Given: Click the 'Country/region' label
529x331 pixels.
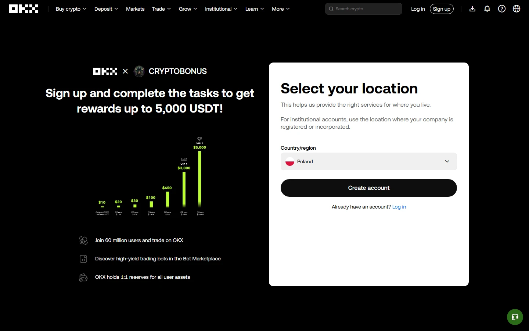Looking at the screenshot, I should tap(298, 148).
